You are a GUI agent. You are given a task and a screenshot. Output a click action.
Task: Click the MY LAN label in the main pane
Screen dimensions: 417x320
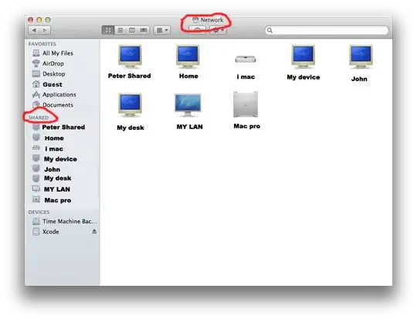190,127
